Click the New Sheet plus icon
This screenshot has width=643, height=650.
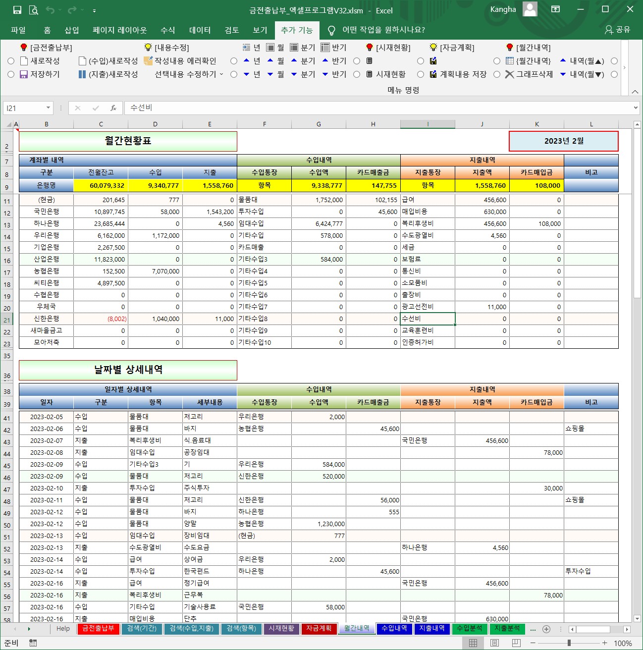546,629
